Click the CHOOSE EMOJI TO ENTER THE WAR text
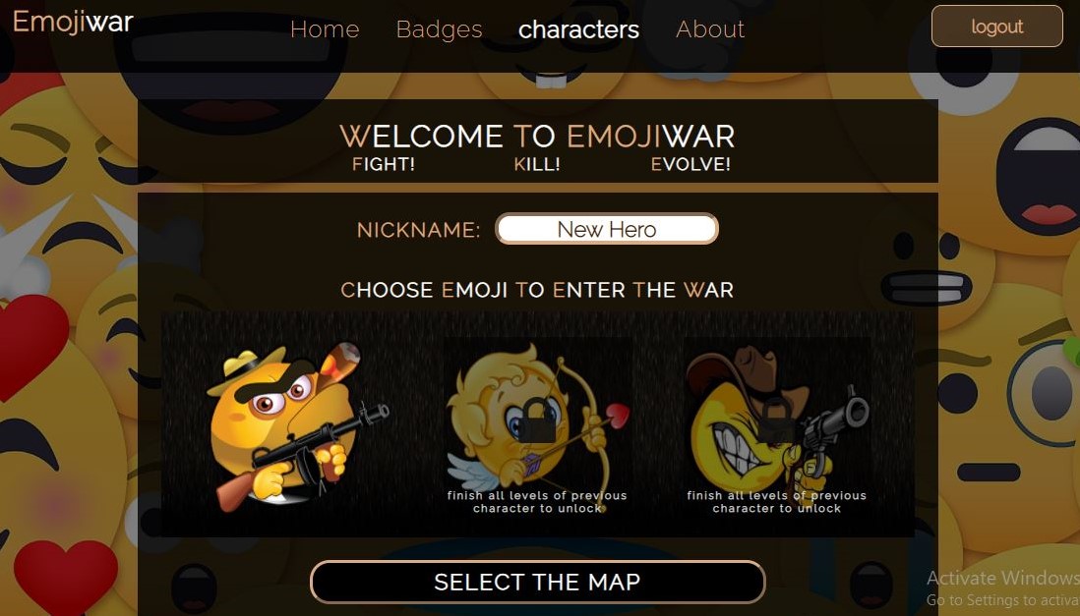This screenshot has height=616, width=1080. pyautogui.click(x=537, y=290)
